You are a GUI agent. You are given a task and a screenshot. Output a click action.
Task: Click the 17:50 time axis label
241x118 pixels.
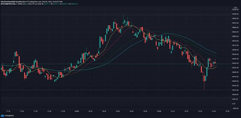click(x=63, y=111)
